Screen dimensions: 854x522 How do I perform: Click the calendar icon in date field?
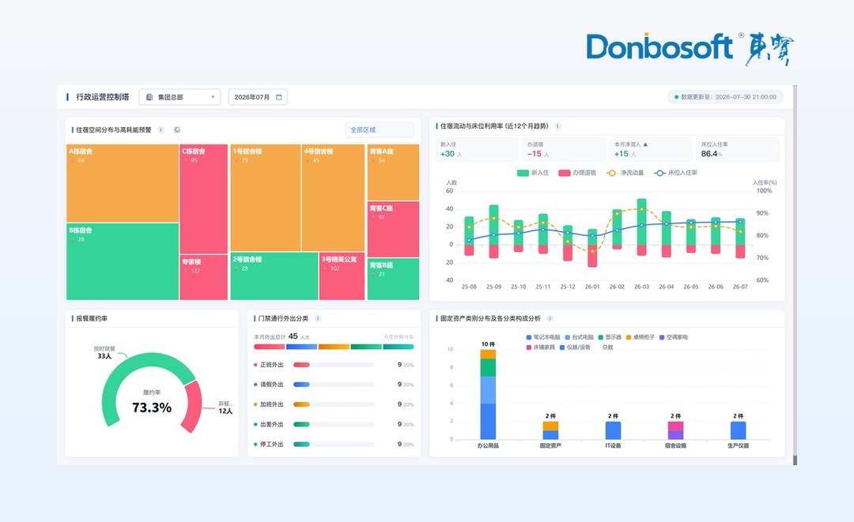click(x=279, y=97)
